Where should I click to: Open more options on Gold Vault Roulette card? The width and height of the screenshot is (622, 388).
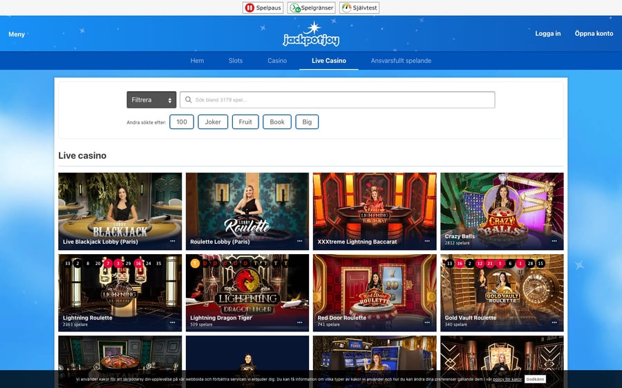[x=554, y=322]
